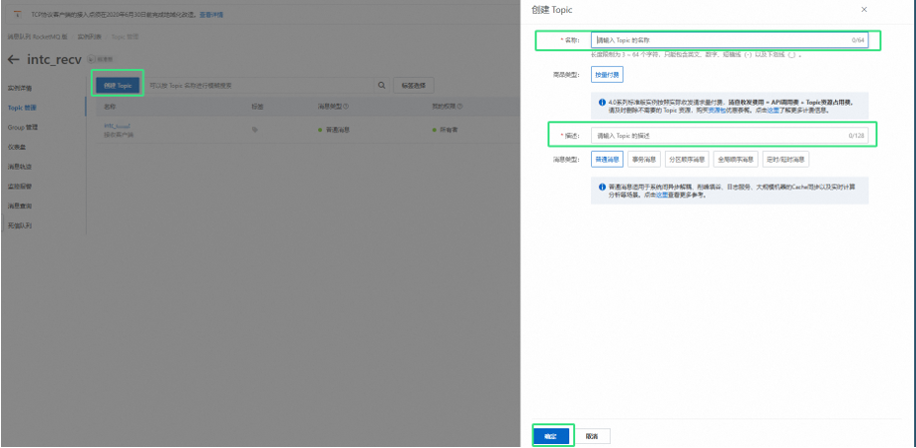The height and width of the screenshot is (448, 916).
Task: Click the 所有者 permission cell in the topic row
Action: [445, 129]
